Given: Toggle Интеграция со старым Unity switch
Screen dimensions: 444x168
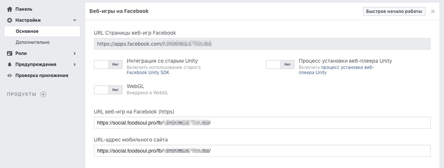Looking at the screenshot, I should click(108, 64).
